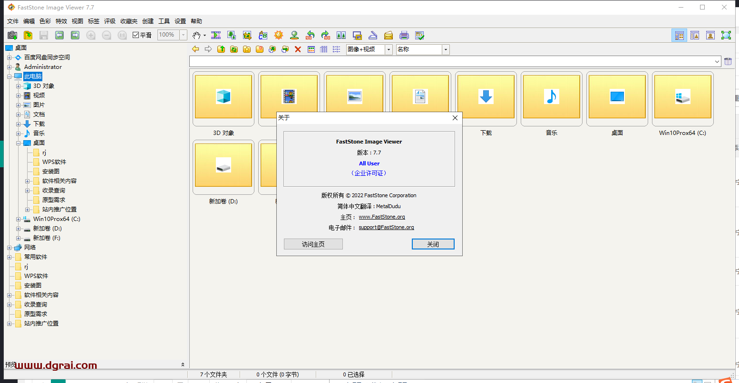Open the 特效 menu

pos(61,21)
